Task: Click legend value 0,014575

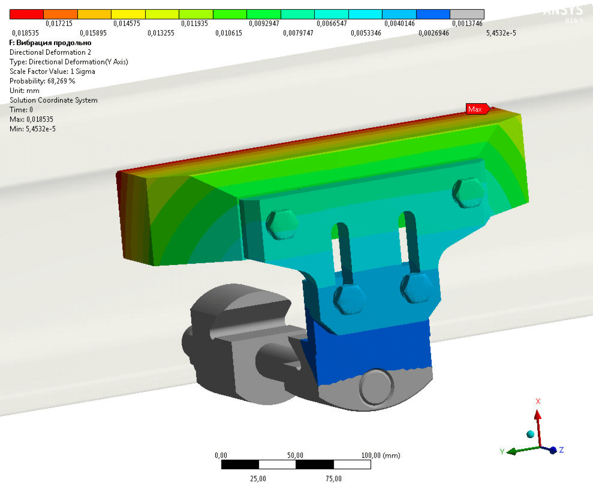Action: [x=127, y=23]
